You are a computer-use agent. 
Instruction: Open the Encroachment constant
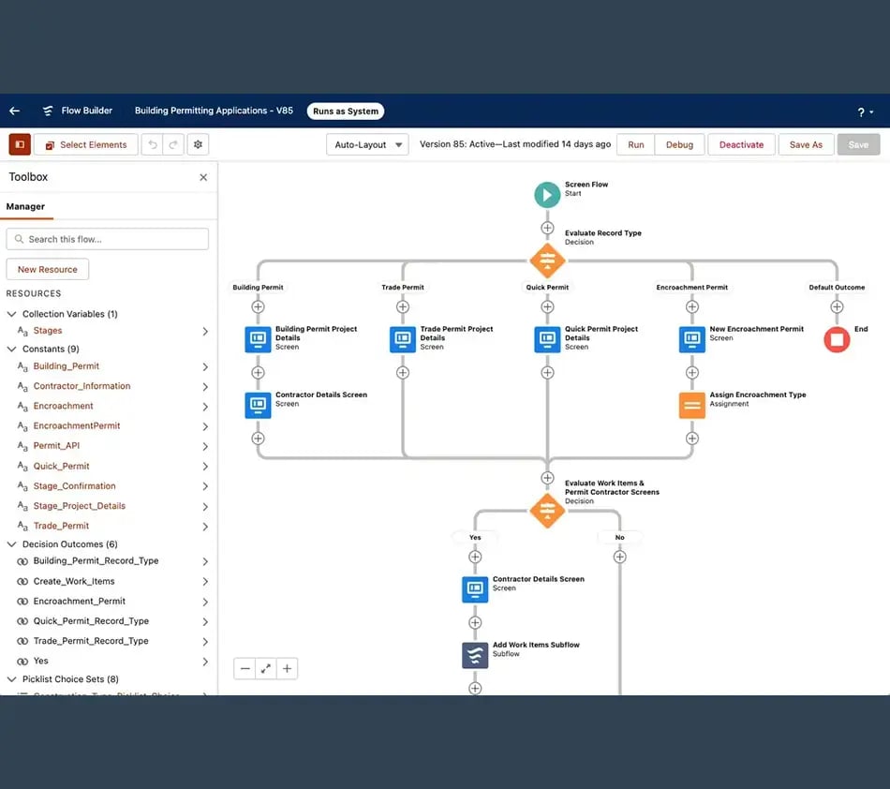click(x=63, y=406)
